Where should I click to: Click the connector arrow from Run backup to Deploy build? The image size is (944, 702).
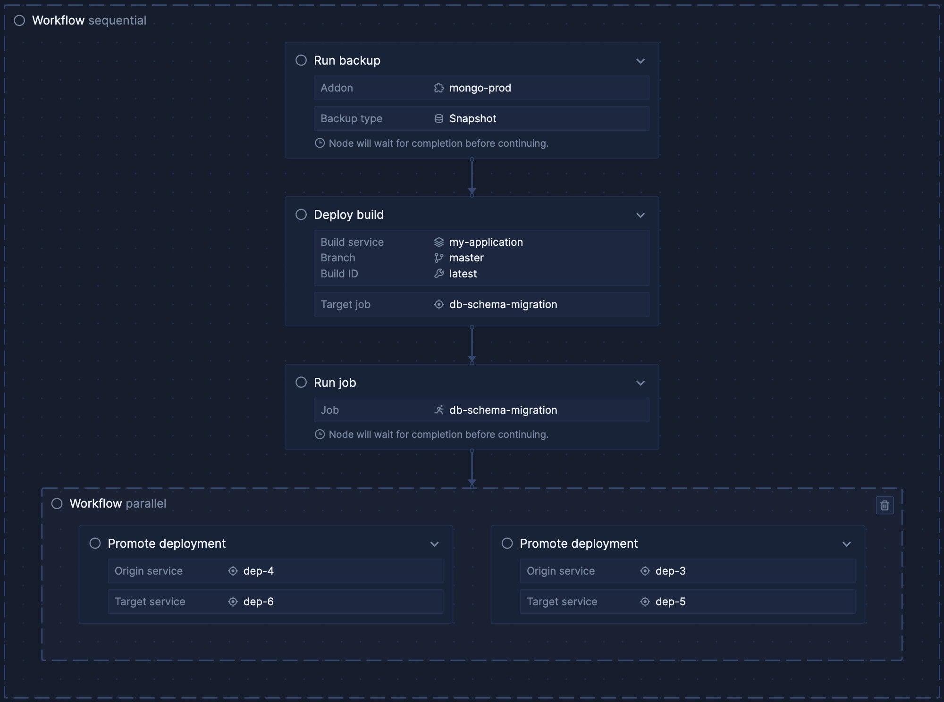coord(472,177)
